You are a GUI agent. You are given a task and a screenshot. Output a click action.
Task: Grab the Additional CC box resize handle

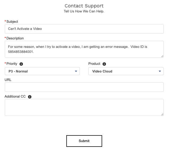[162, 114]
